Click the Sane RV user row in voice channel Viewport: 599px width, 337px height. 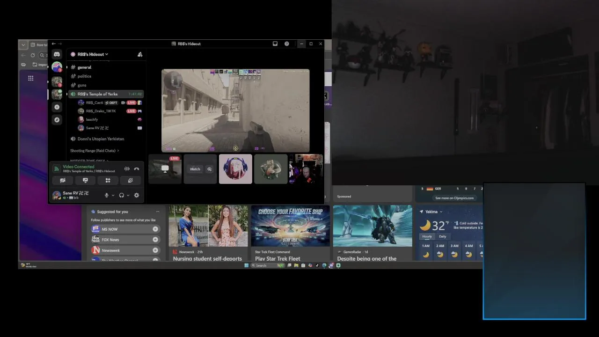[x=110, y=128]
